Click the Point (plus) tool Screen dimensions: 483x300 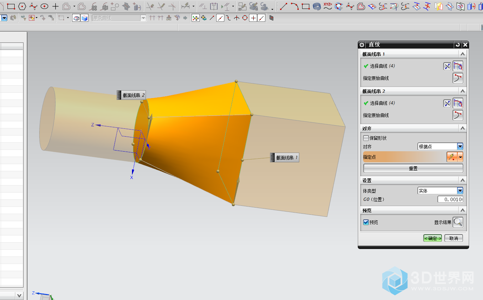pyautogui.click(x=55, y=6)
